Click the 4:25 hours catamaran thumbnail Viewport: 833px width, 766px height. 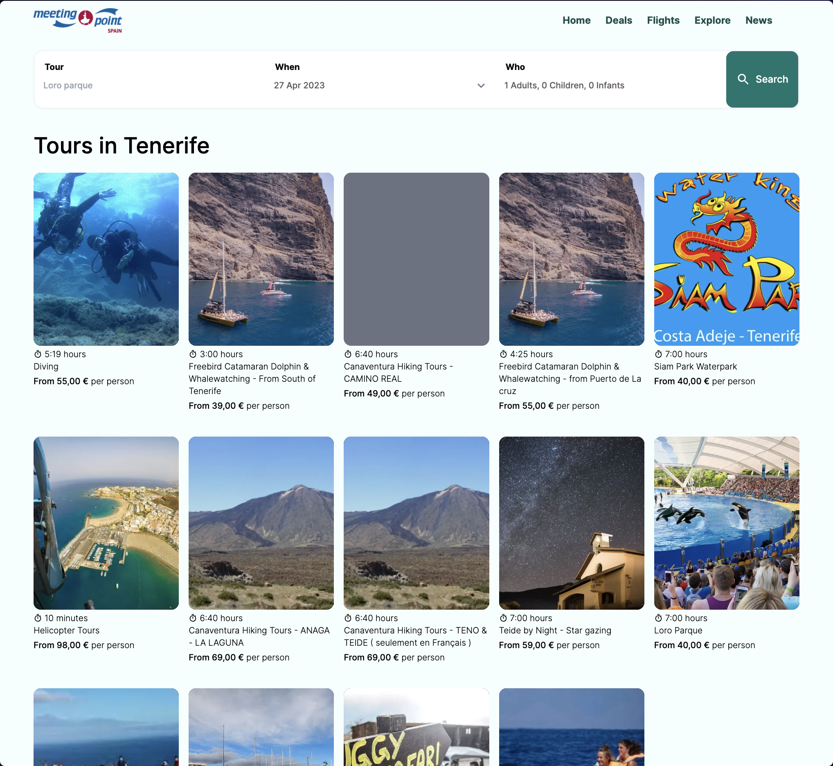572,259
